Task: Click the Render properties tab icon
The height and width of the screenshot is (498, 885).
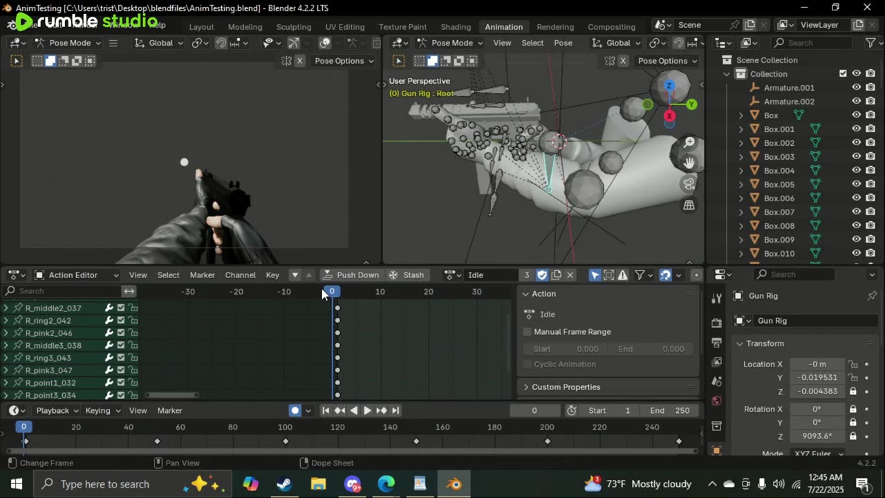Action: point(716,323)
